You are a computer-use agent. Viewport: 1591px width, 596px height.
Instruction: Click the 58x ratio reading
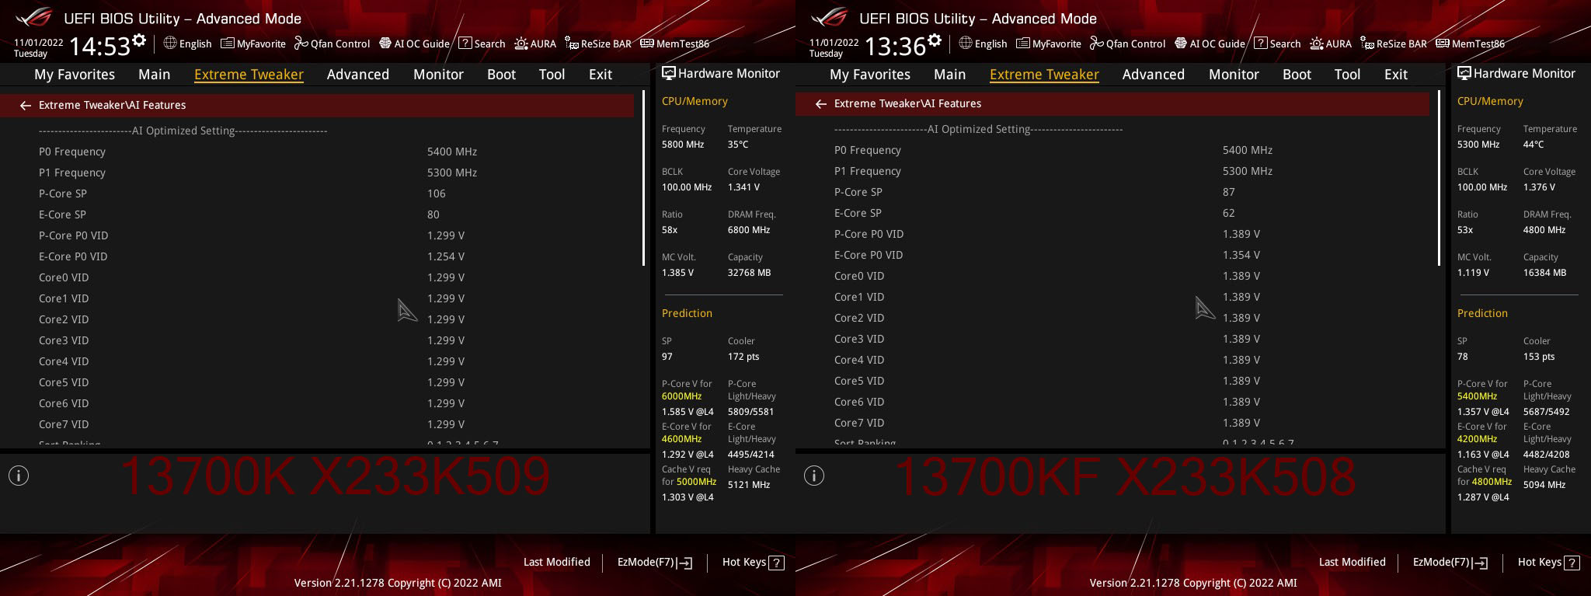(670, 230)
